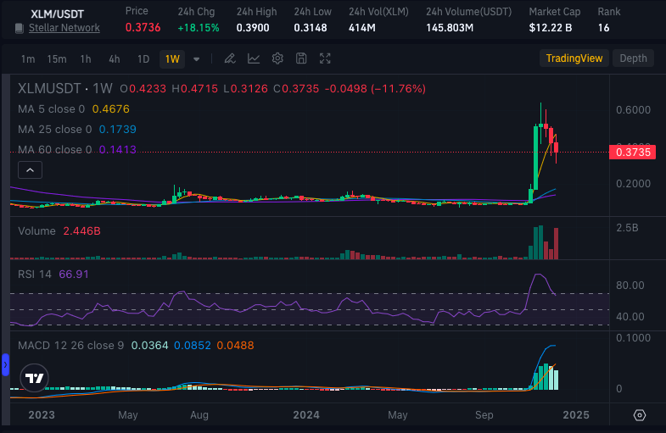Click the 2.5B volume scale label
The image size is (666, 433).
click(x=627, y=228)
